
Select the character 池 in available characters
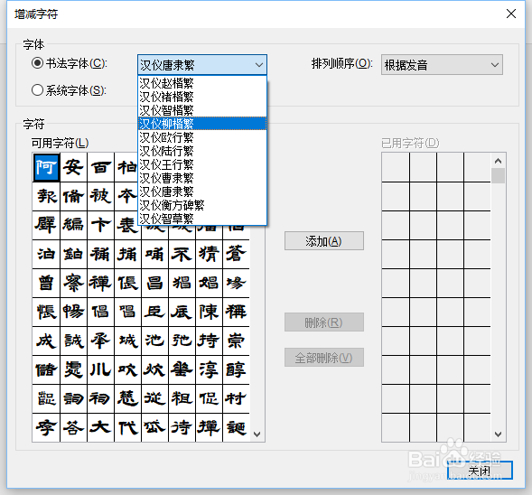(x=154, y=341)
